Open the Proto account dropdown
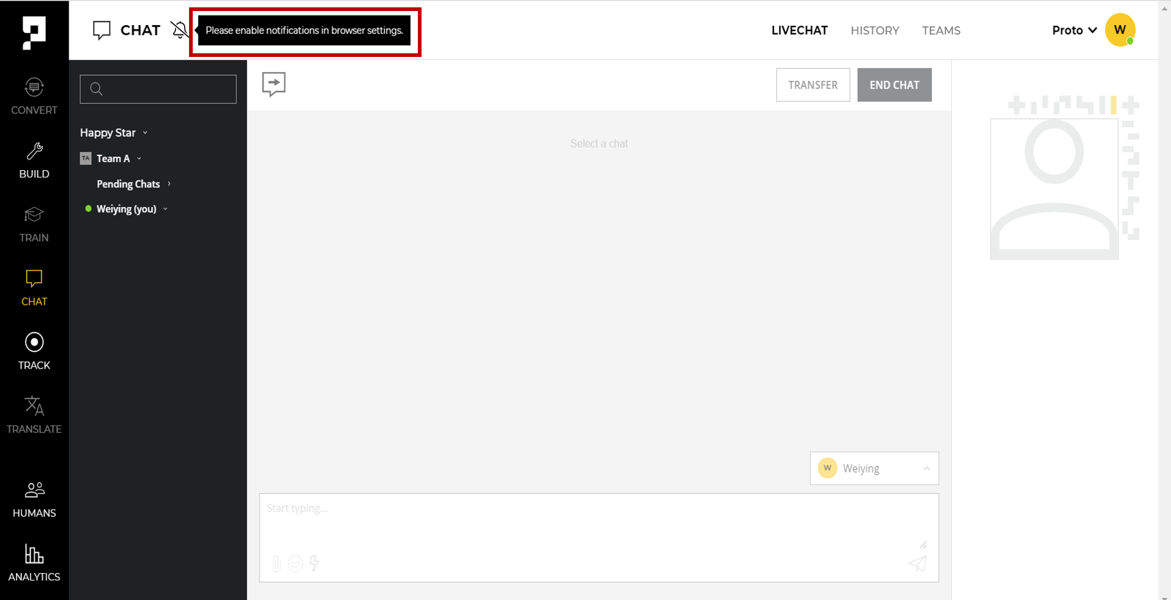This screenshot has width=1171, height=600. 1074,30
